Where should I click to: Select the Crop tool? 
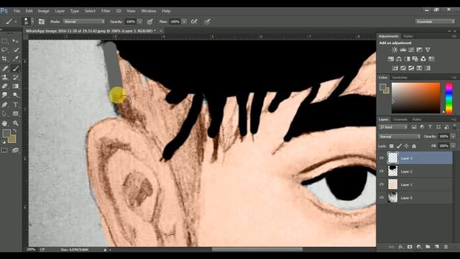pyautogui.click(x=4, y=59)
